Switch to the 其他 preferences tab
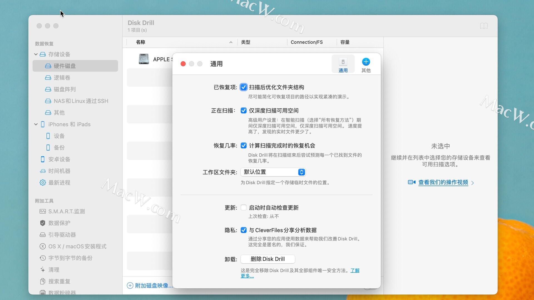Image resolution: width=534 pixels, height=300 pixels. click(x=366, y=65)
